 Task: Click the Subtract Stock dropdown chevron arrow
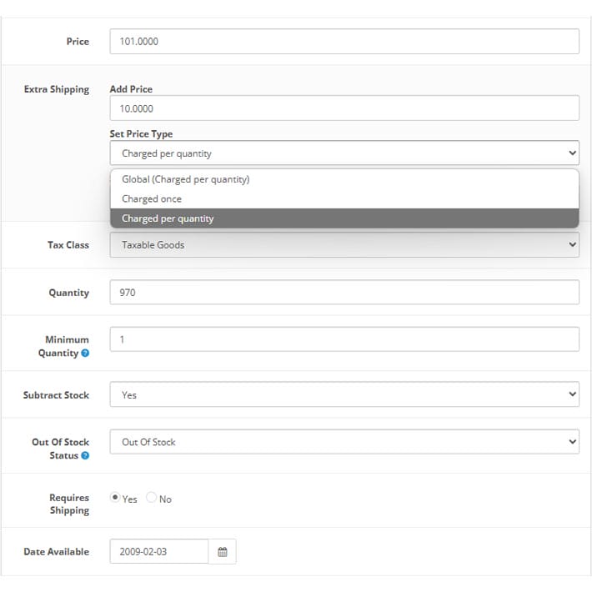(x=572, y=394)
